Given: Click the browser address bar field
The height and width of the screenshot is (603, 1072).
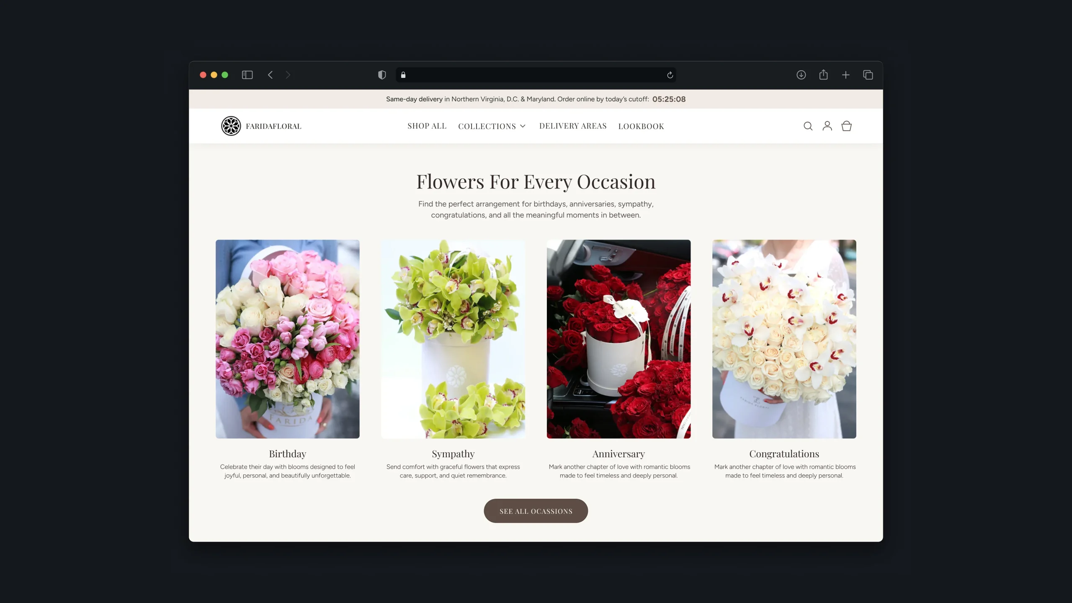Looking at the screenshot, I should pos(536,75).
